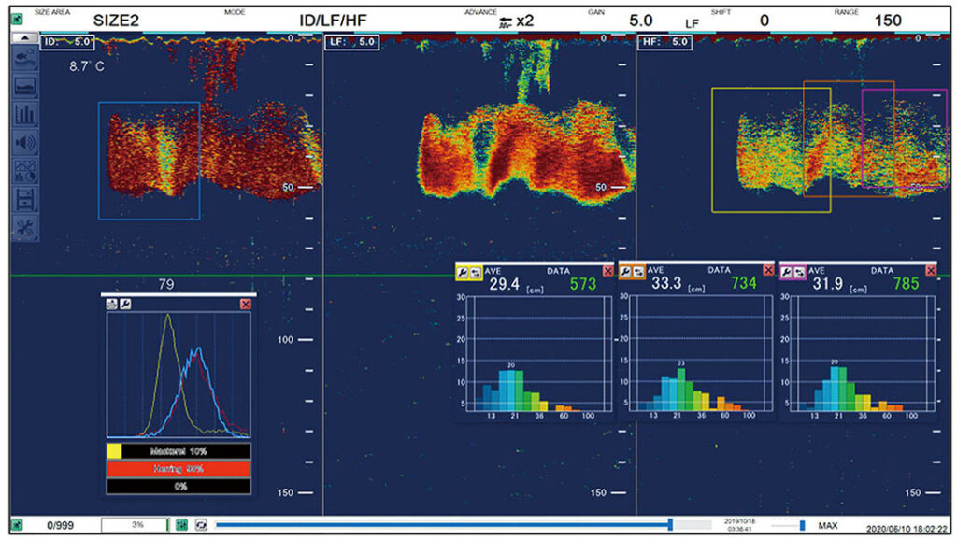Click the fish icon in left sidebar
The width and height of the screenshot is (957, 540).
(25, 59)
